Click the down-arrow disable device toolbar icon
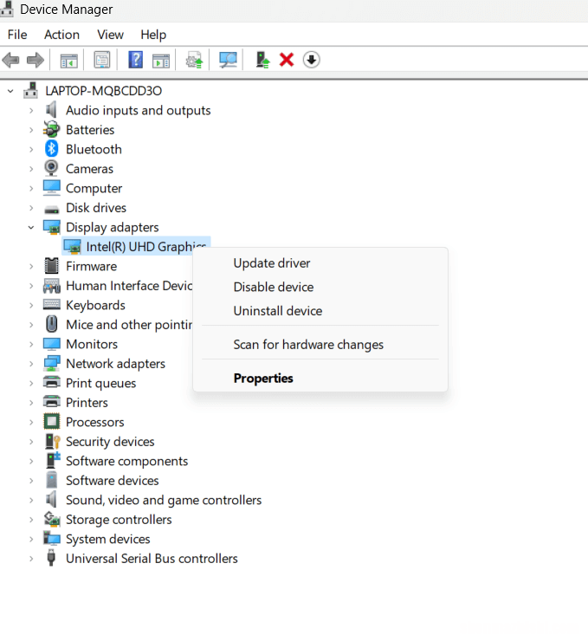This screenshot has height=641, width=588. click(312, 60)
